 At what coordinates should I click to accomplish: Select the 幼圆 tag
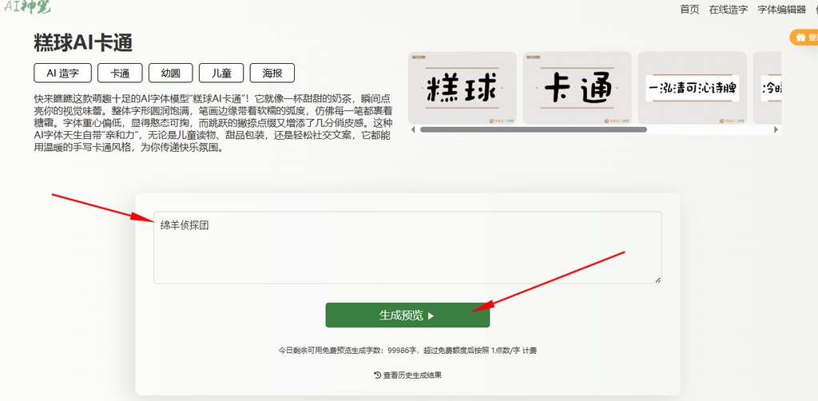(x=171, y=73)
